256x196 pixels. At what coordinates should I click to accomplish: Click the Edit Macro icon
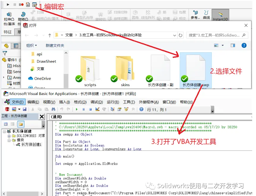(34, 4)
